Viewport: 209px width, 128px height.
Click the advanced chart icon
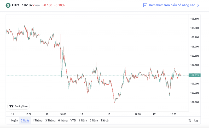[x=145, y=5]
